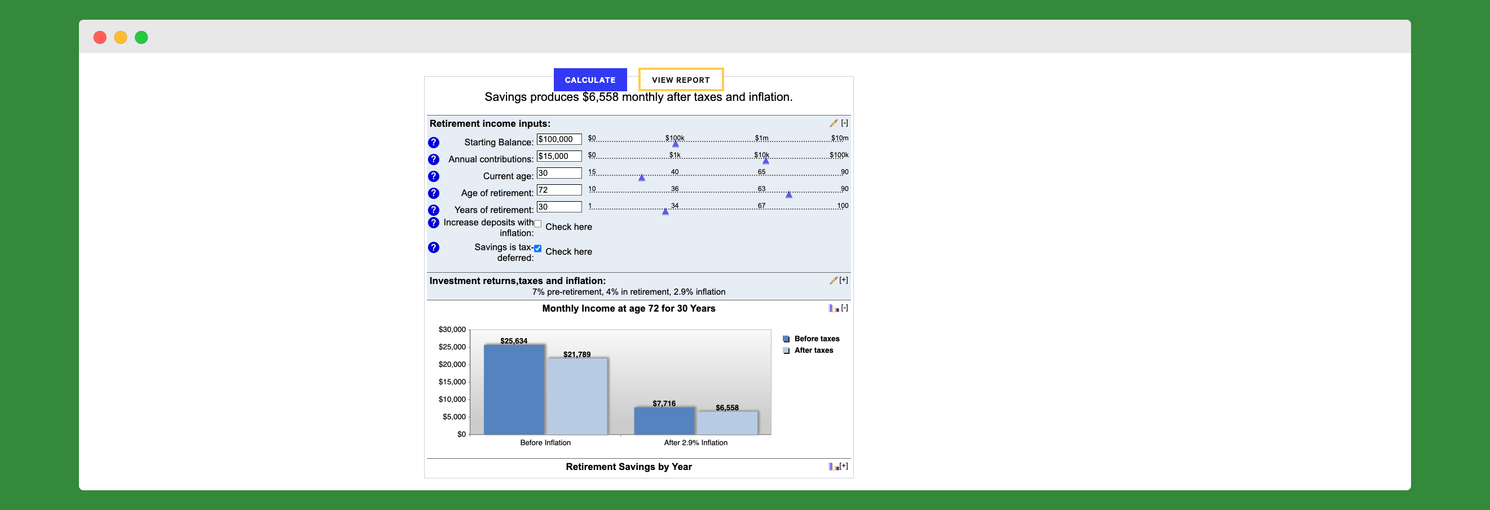This screenshot has height=510, width=1490.
Task: Uncheck the Savings is tax-deferred checkbox
Action: (538, 249)
